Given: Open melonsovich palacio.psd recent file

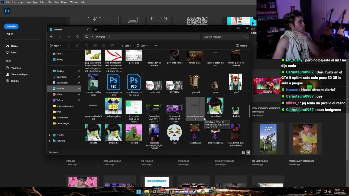Looking at the screenshot, I should tap(305, 144).
